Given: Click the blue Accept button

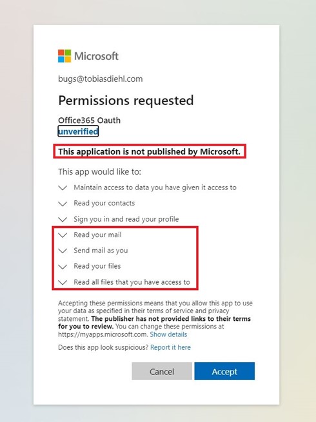Looking at the screenshot, I should [224, 371].
